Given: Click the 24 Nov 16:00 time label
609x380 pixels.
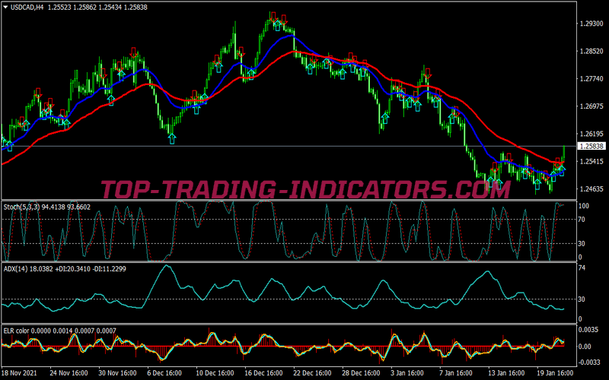Looking at the screenshot, I should click(70, 373).
